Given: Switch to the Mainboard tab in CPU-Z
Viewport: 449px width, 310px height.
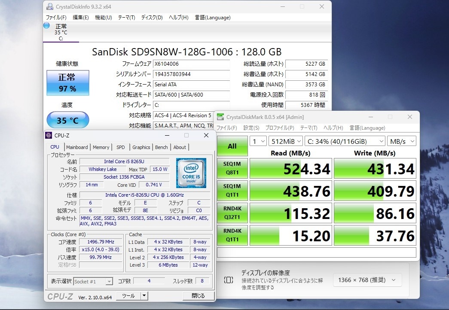Looking at the screenshot, I should [77, 147].
